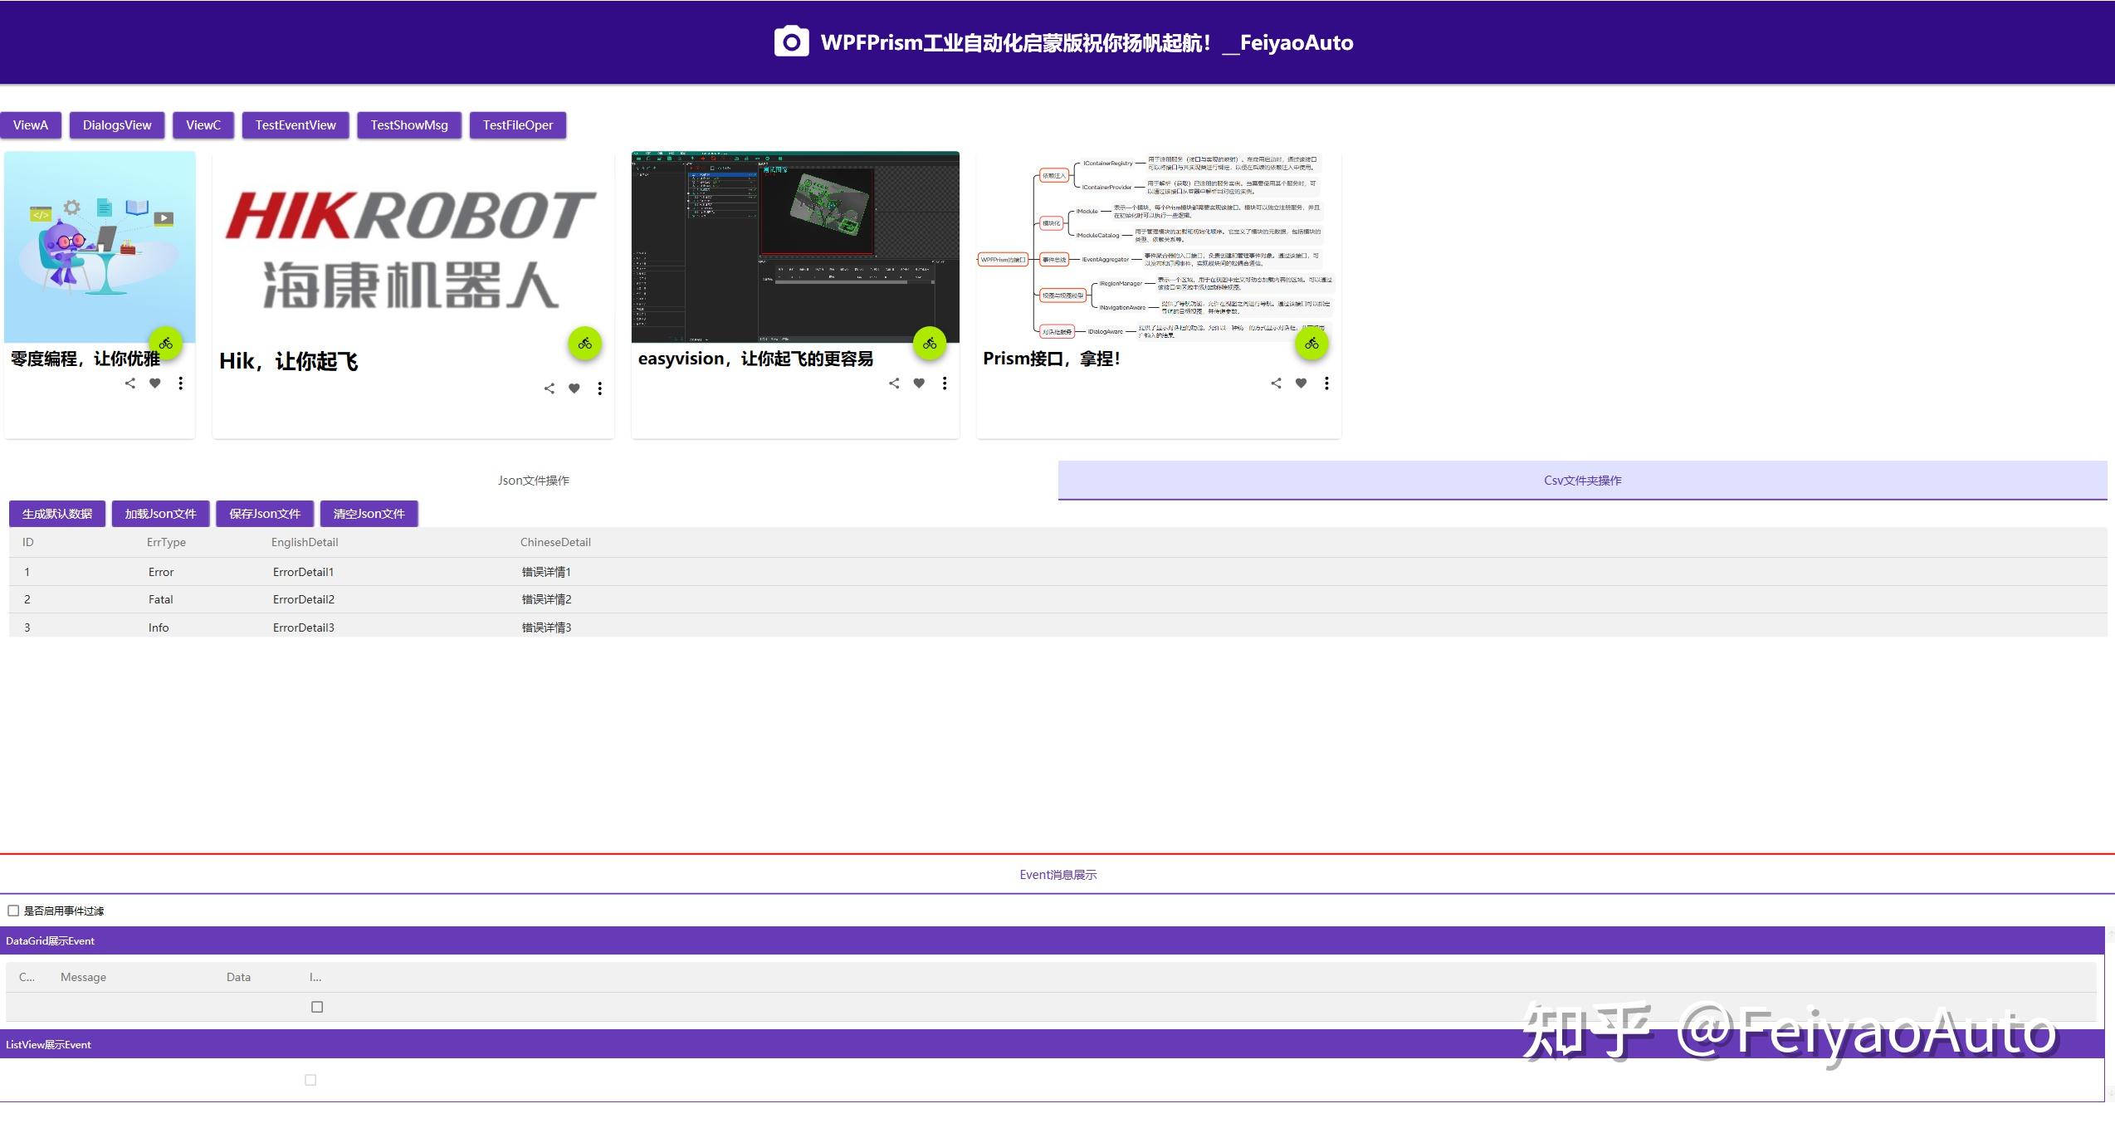
Task: Click the share icon on the easyvision card
Action: 894,383
